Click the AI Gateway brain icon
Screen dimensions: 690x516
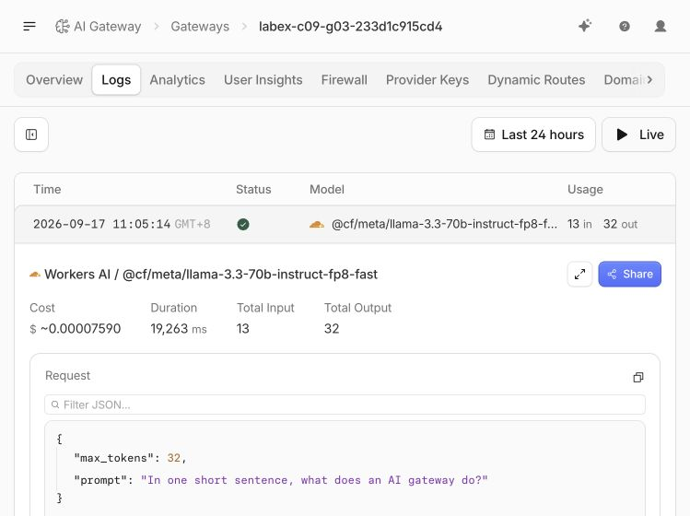(62, 27)
